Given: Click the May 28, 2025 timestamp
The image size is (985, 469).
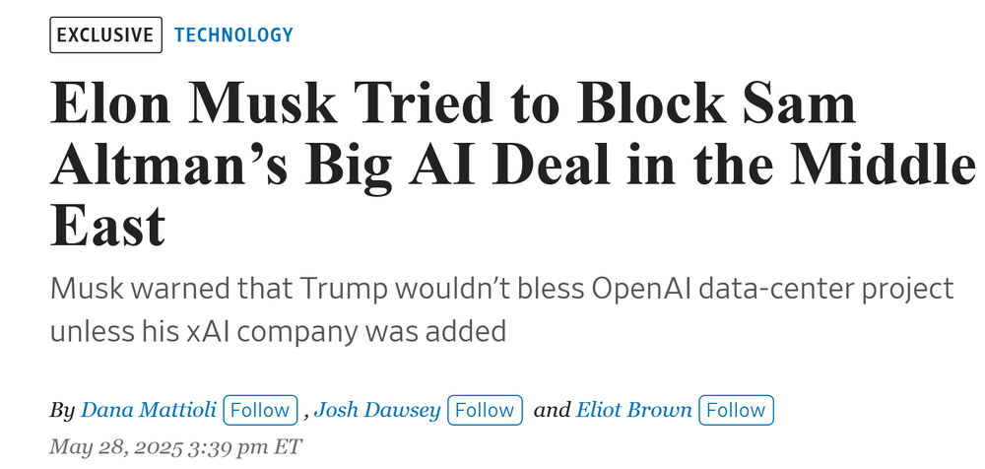Looking at the screenshot, I should pos(124,444).
